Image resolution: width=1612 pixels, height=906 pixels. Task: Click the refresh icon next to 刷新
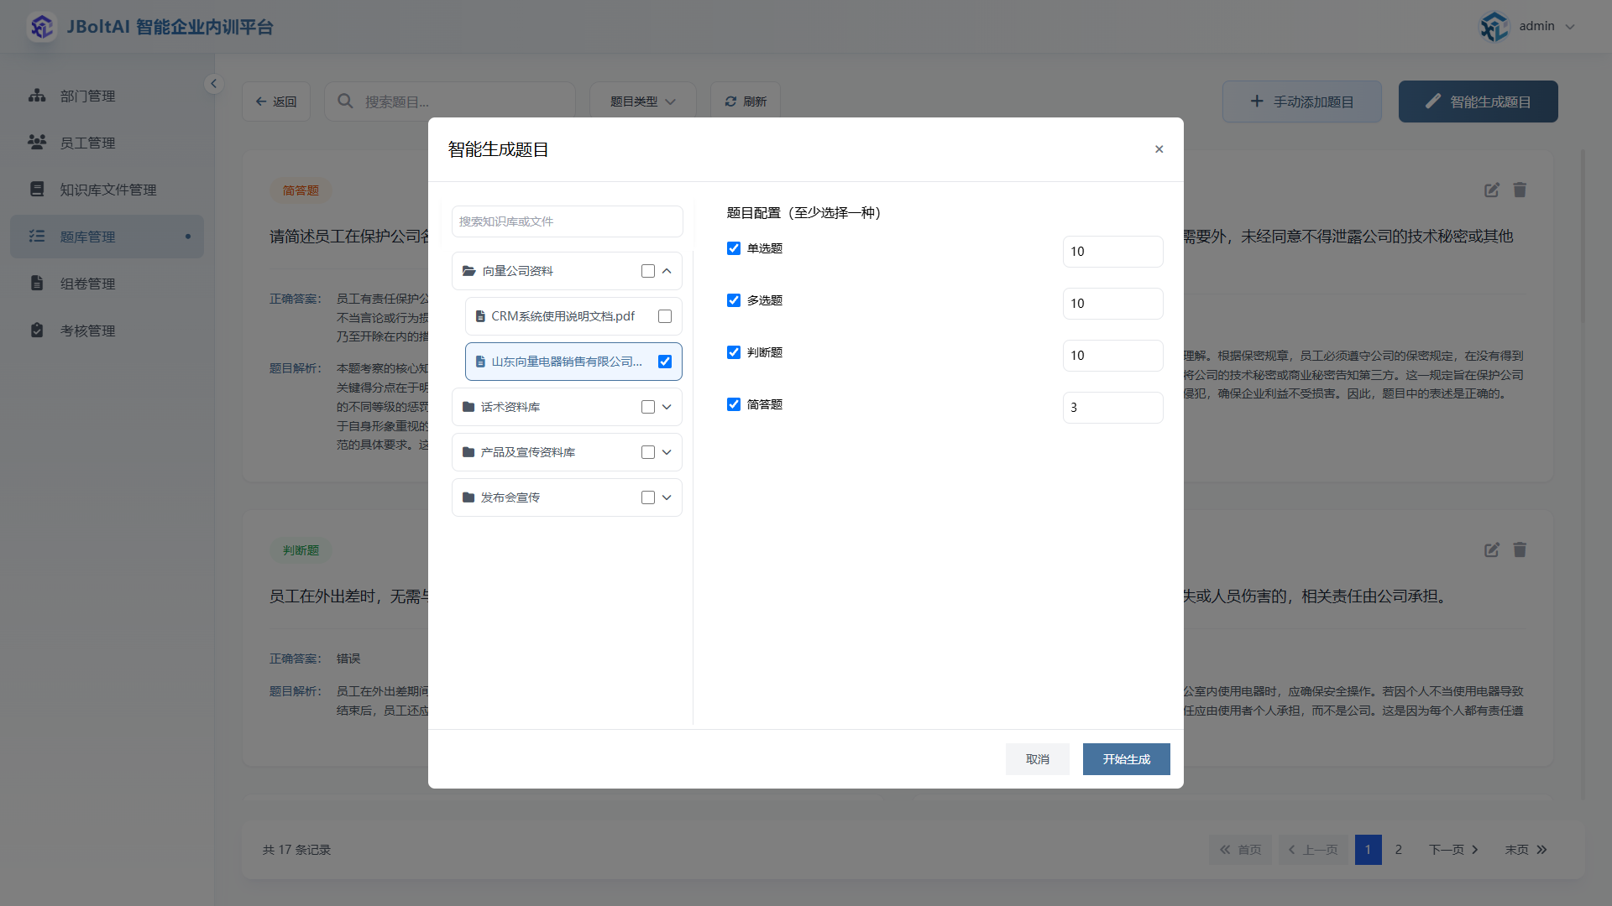pos(730,102)
